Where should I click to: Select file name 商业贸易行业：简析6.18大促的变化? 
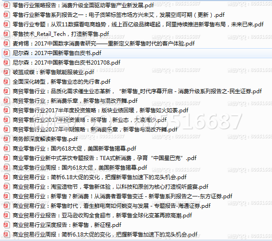tap(100, 177)
